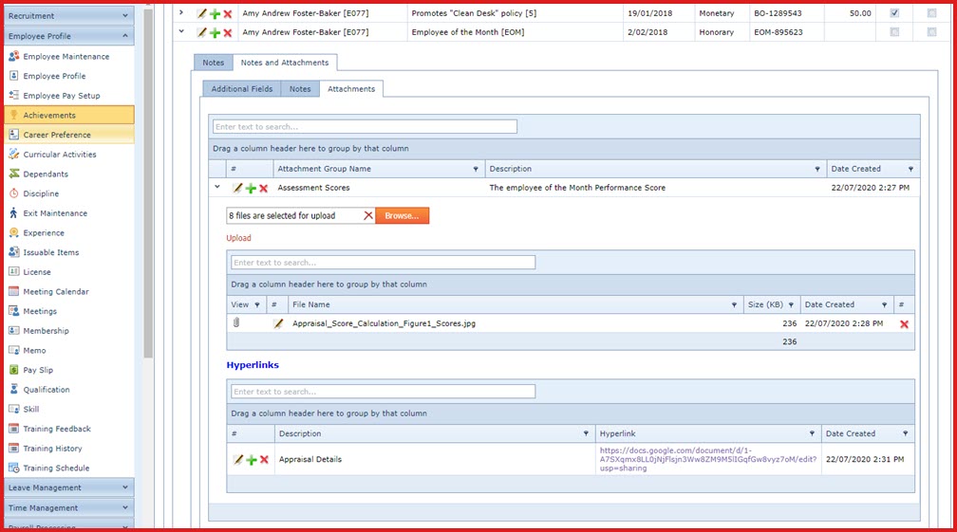This screenshot has width=957, height=532.
Task: Clear selected upload files with red X
Action: point(368,216)
